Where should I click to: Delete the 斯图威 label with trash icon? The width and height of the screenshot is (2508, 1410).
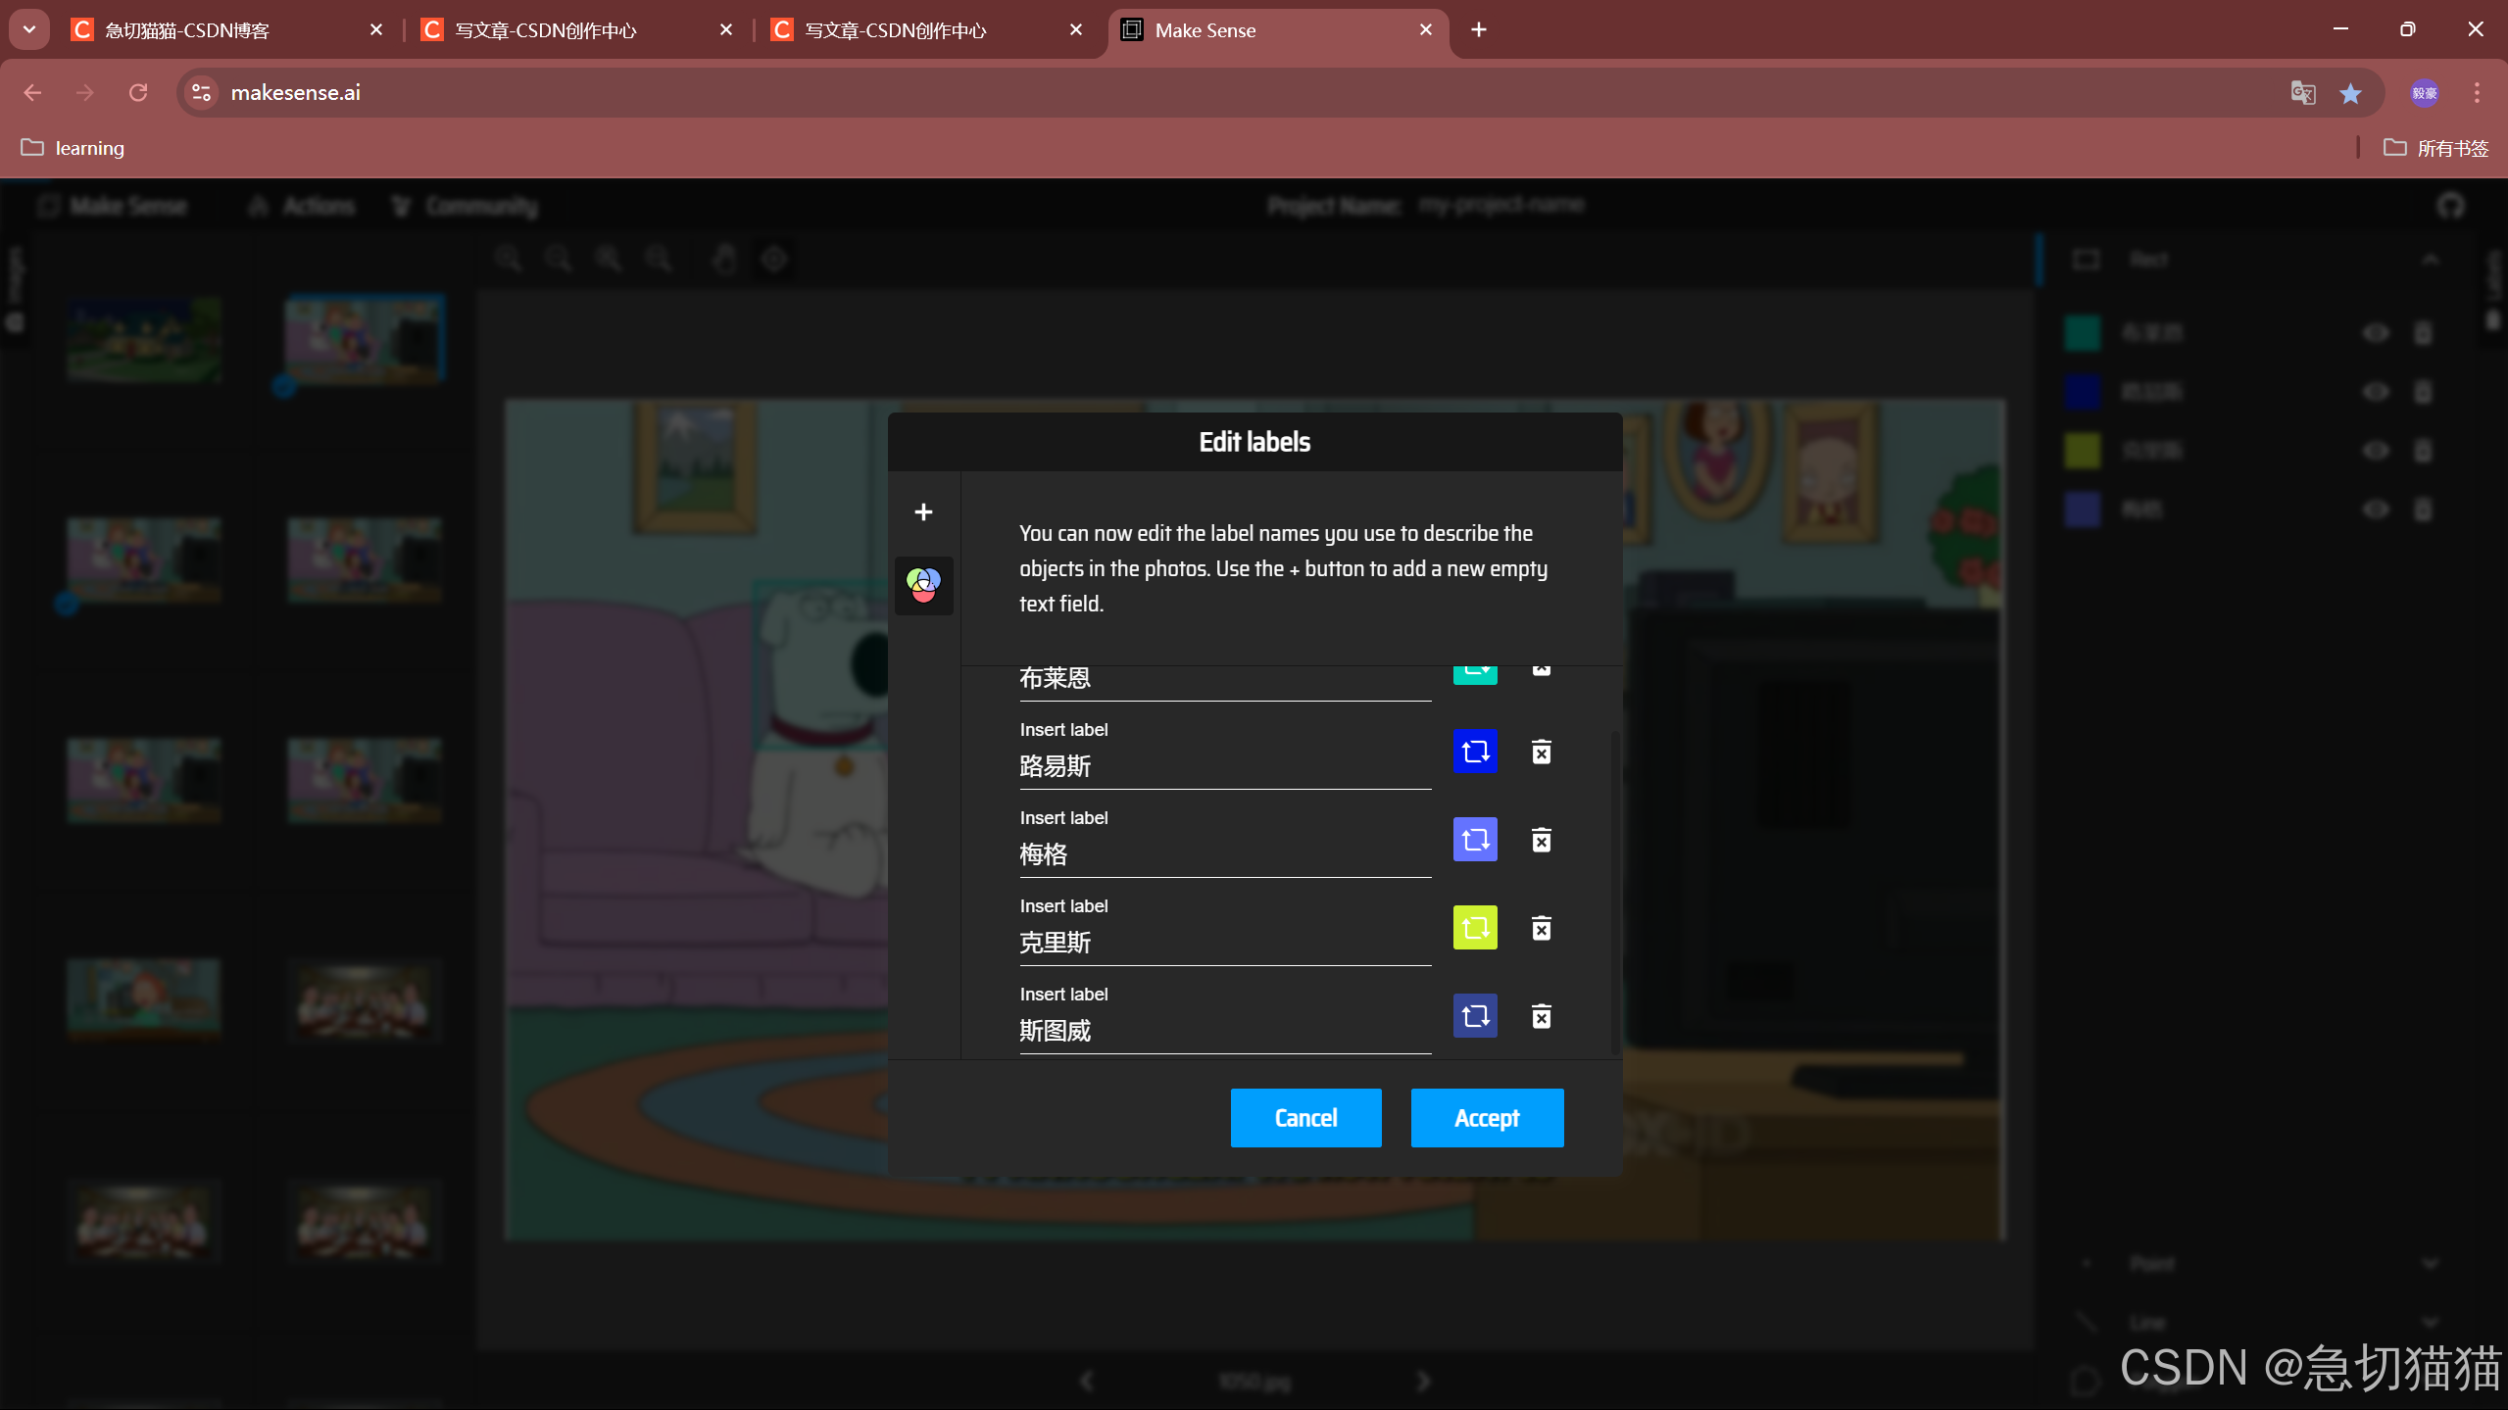[x=1541, y=1016]
